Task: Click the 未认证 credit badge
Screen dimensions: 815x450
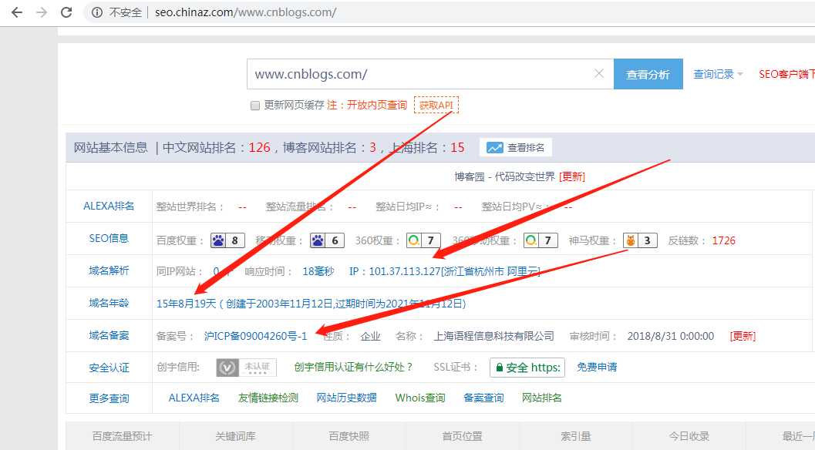Action: (x=247, y=368)
